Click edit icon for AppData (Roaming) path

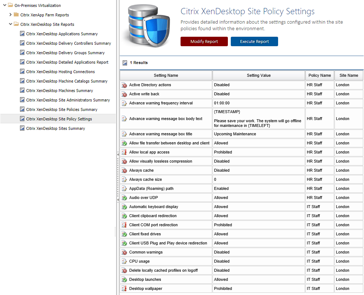tap(124, 188)
